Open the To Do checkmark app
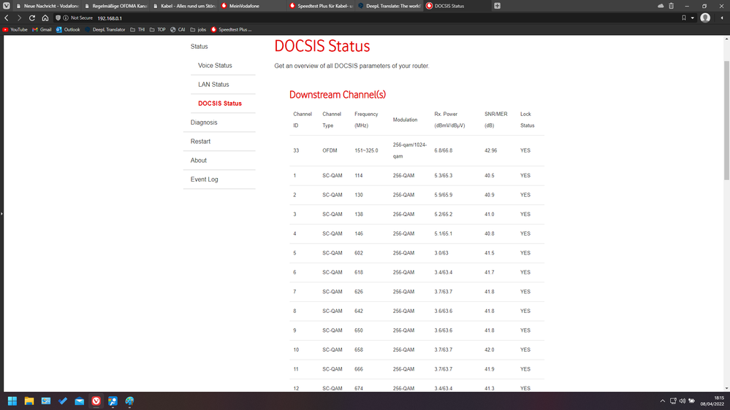730x410 pixels. 62,401
